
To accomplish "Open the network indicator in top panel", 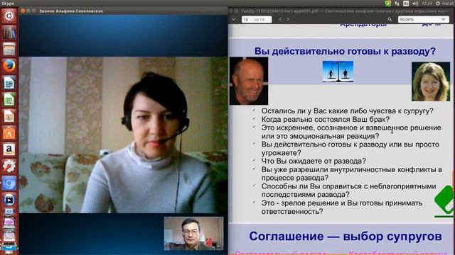I will point(397,3).
